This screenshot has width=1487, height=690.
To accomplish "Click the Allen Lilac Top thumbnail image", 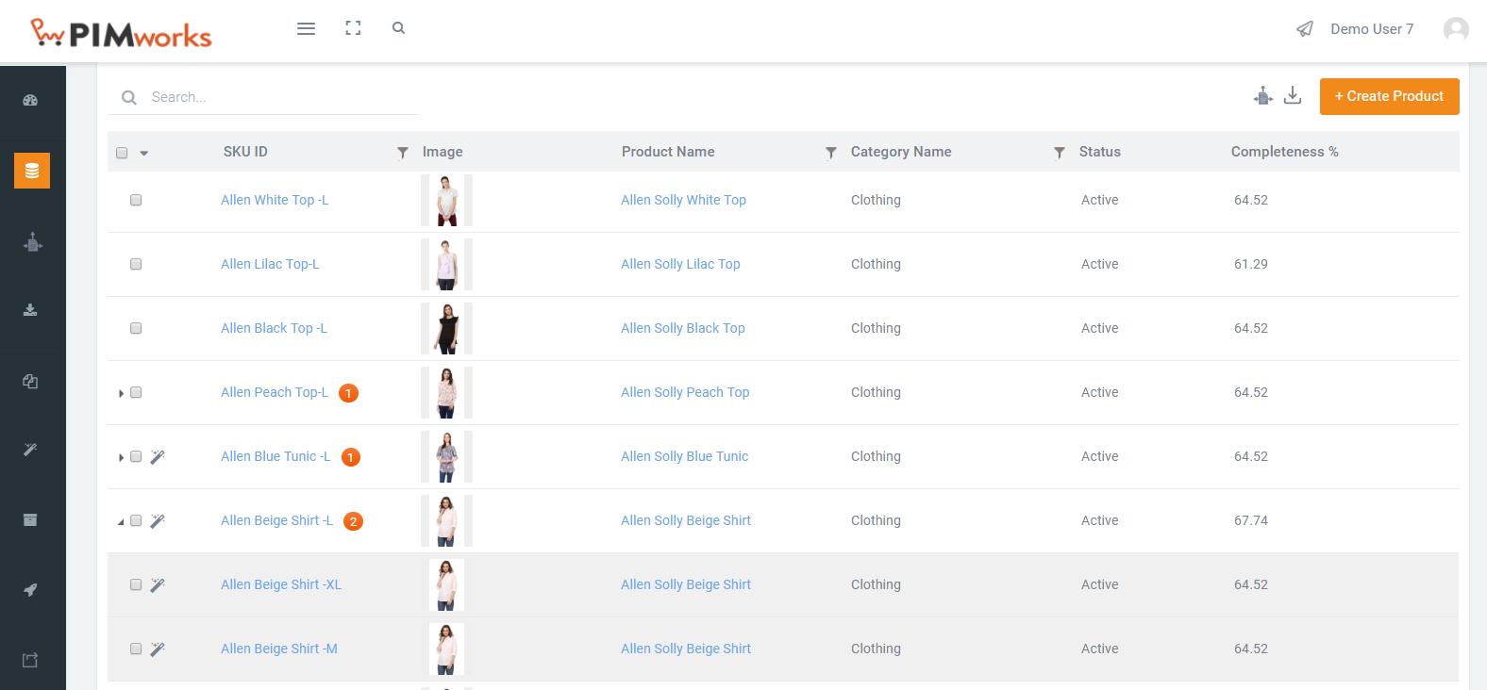I will [446, 264].
